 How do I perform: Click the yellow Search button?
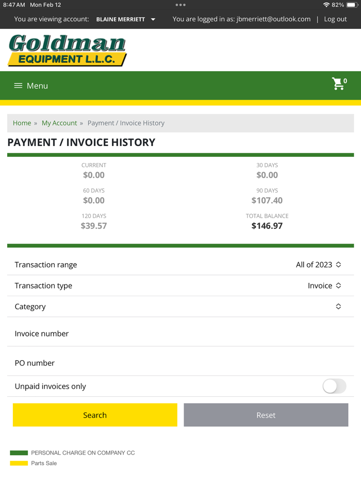(x=95, y=415)
